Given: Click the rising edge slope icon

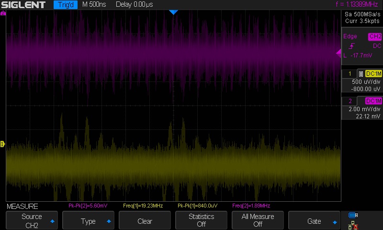Looking at the screenshot, I should point(351,46).
